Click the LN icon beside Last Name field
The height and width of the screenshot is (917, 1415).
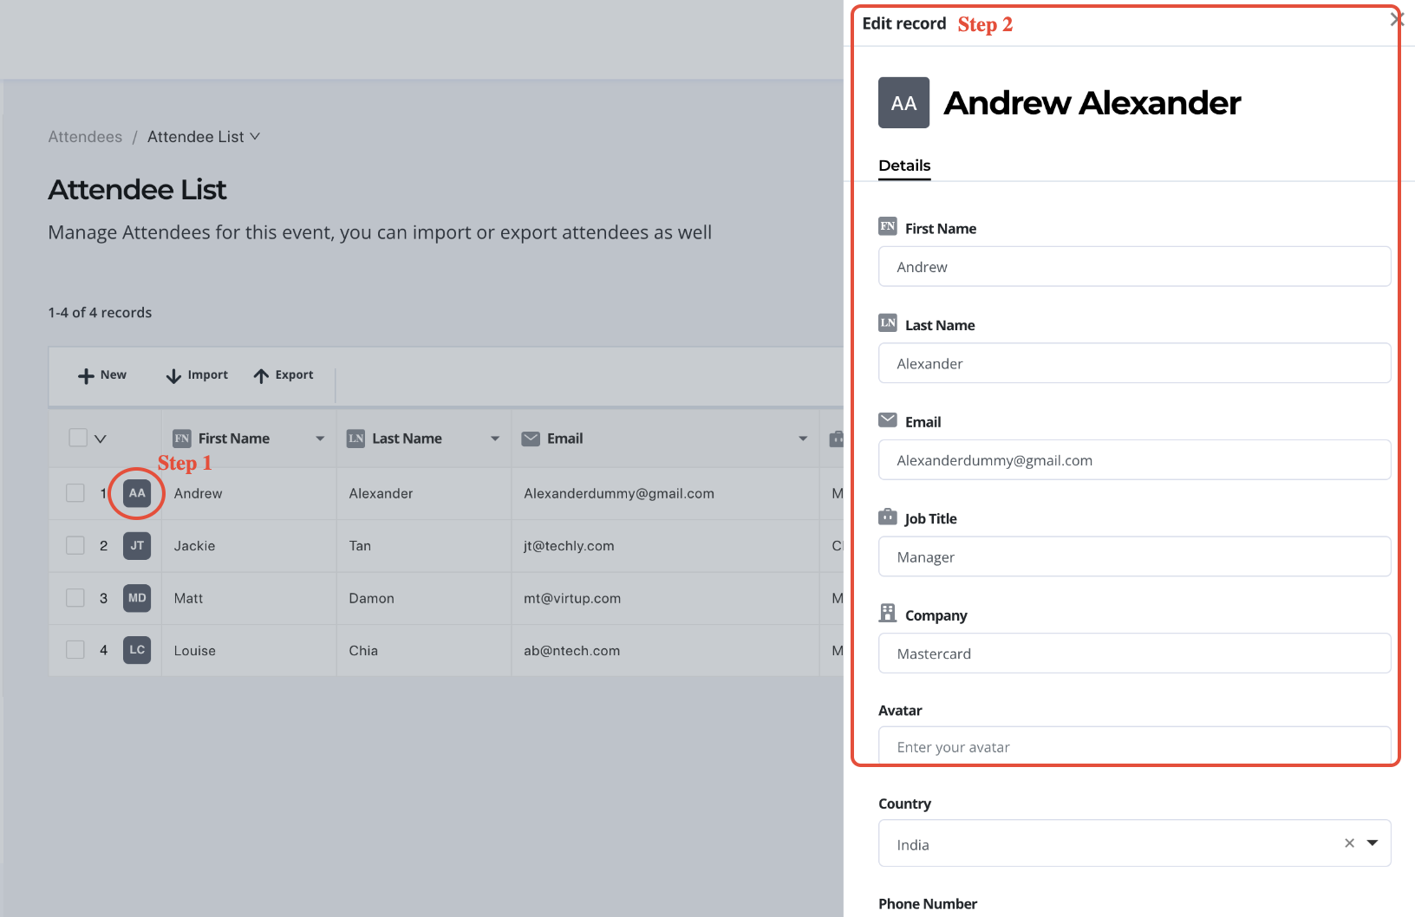click(x=888, y=322)
